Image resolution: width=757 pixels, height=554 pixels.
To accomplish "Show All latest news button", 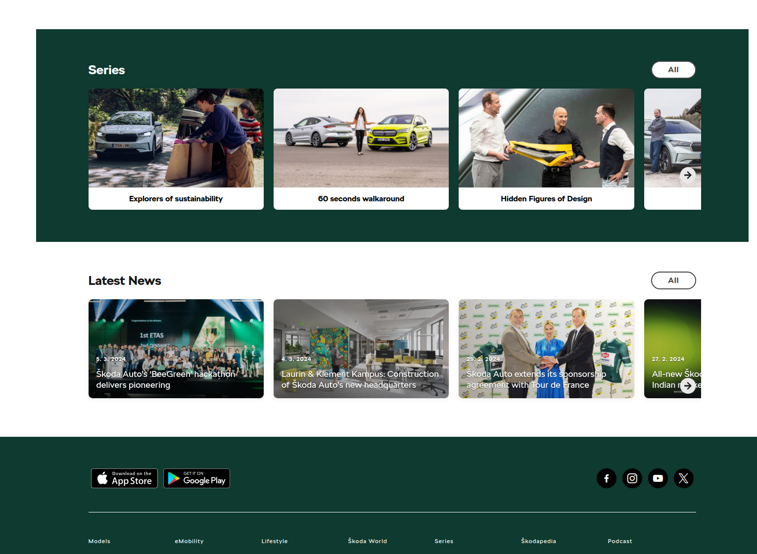I will (x=673, y=280).
